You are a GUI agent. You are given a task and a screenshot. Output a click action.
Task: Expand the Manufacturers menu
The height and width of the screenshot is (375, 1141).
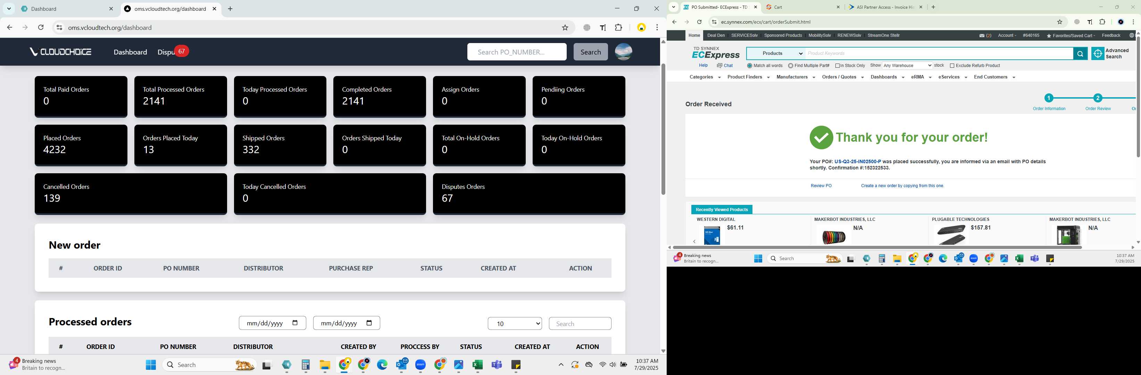(x=796, y=77)
